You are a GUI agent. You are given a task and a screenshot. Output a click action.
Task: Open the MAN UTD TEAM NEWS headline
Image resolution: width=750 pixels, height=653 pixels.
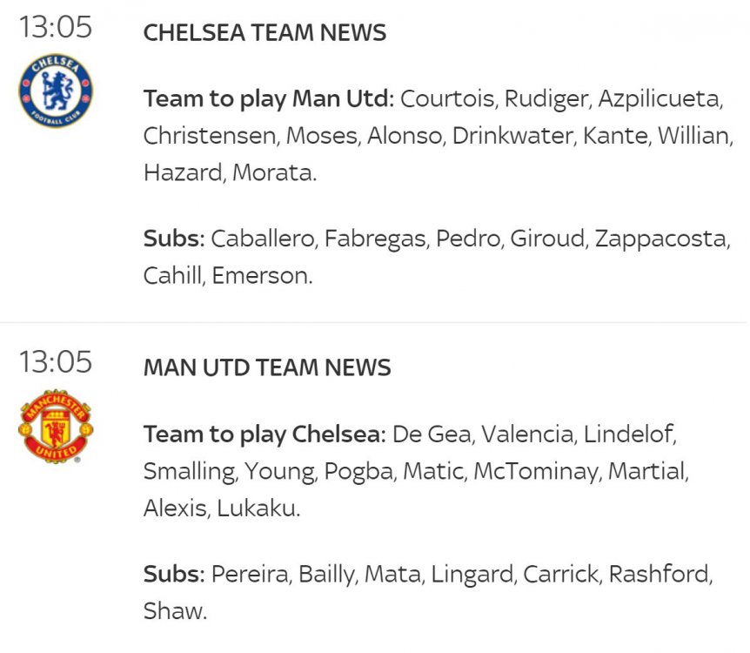click(x=267, y=367)
